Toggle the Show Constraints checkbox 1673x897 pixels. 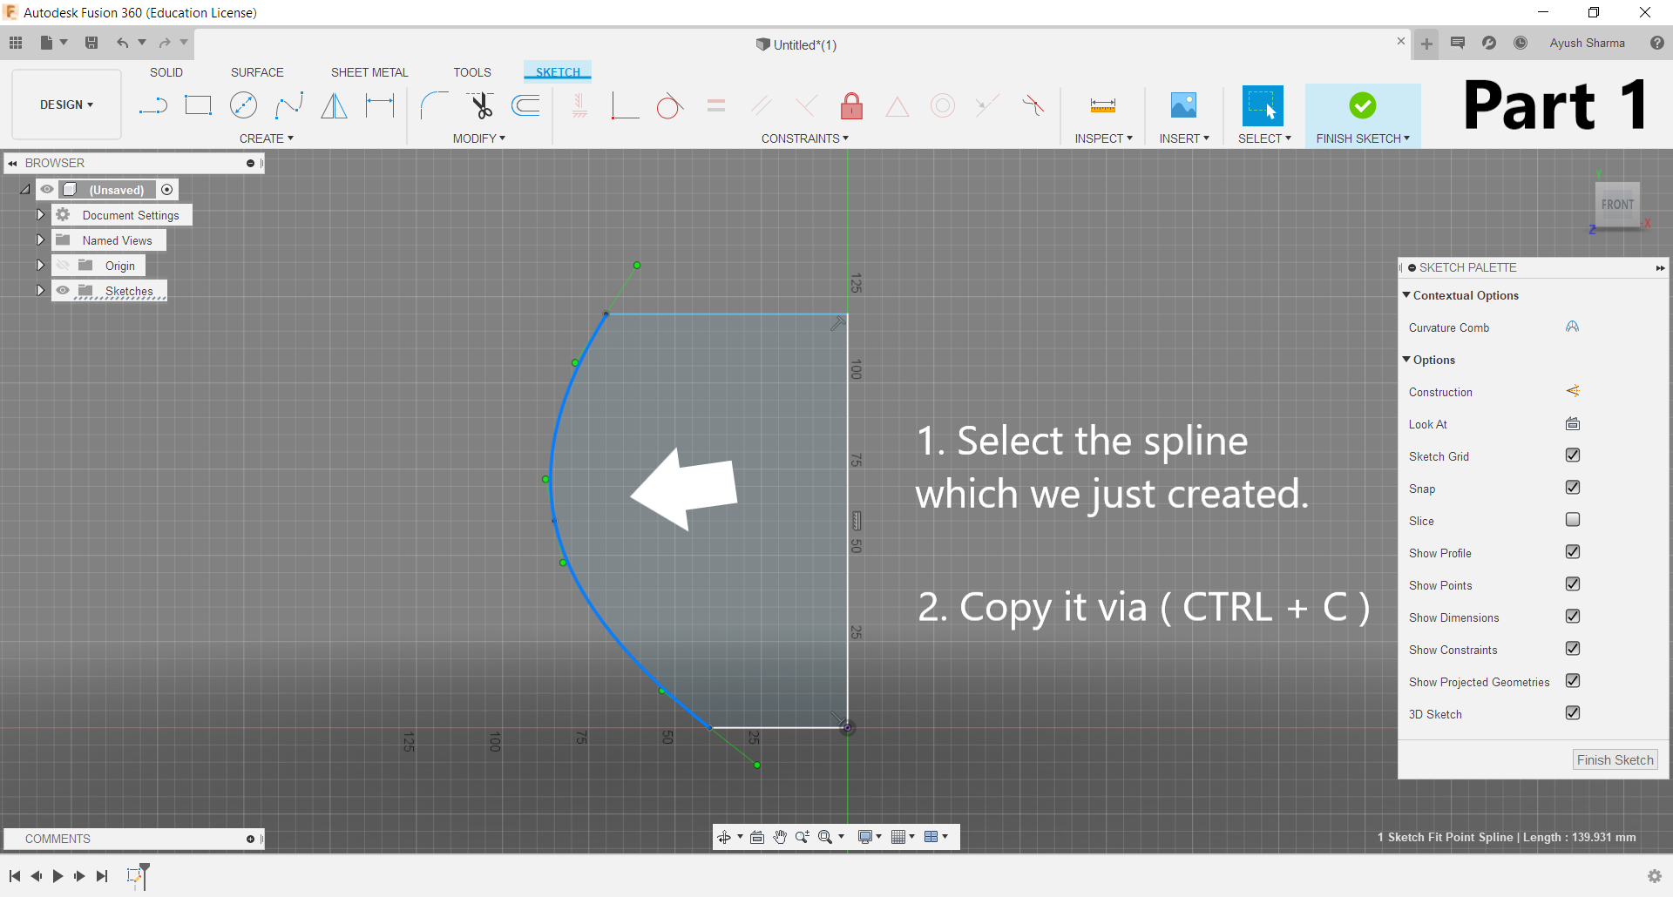click(x=1573, y=649)
